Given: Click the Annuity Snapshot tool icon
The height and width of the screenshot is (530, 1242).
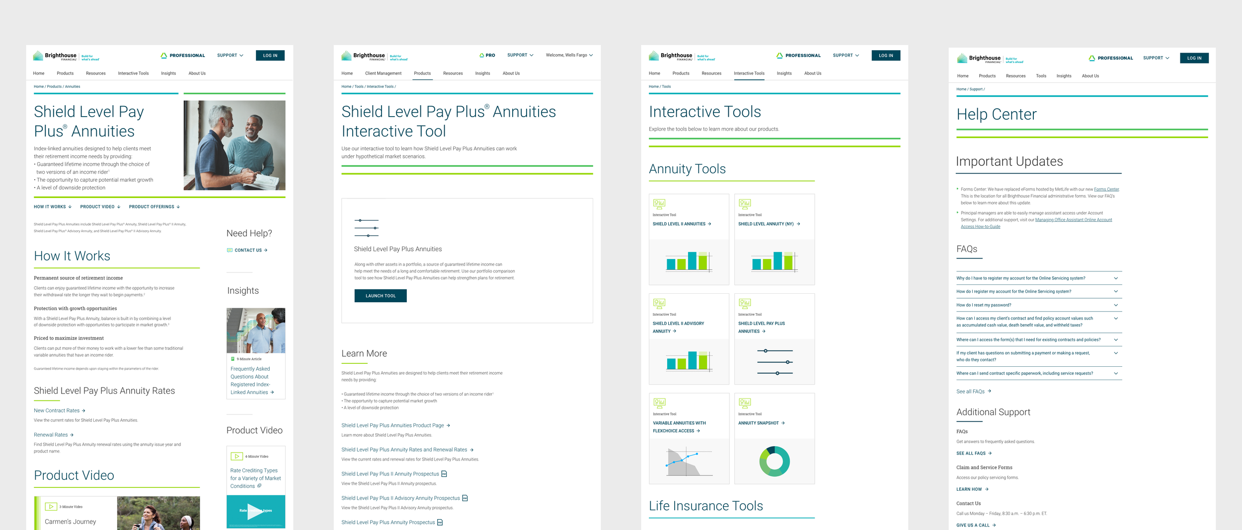Looking at the screenshot, I should click(x=745, y=402).
